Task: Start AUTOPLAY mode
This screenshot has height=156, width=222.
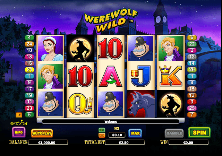Action: (42, 133)
